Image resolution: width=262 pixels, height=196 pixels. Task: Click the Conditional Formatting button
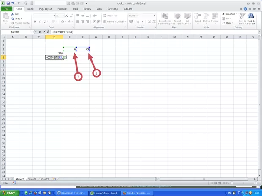tap(165, 19)
